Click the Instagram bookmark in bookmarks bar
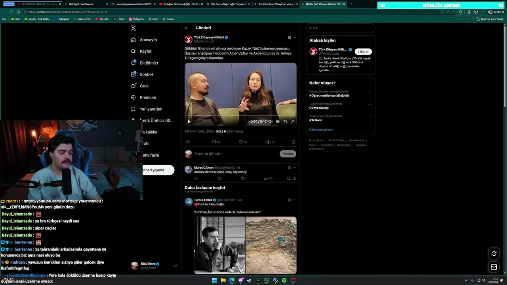Screen dimensions: 507x285 136,19
